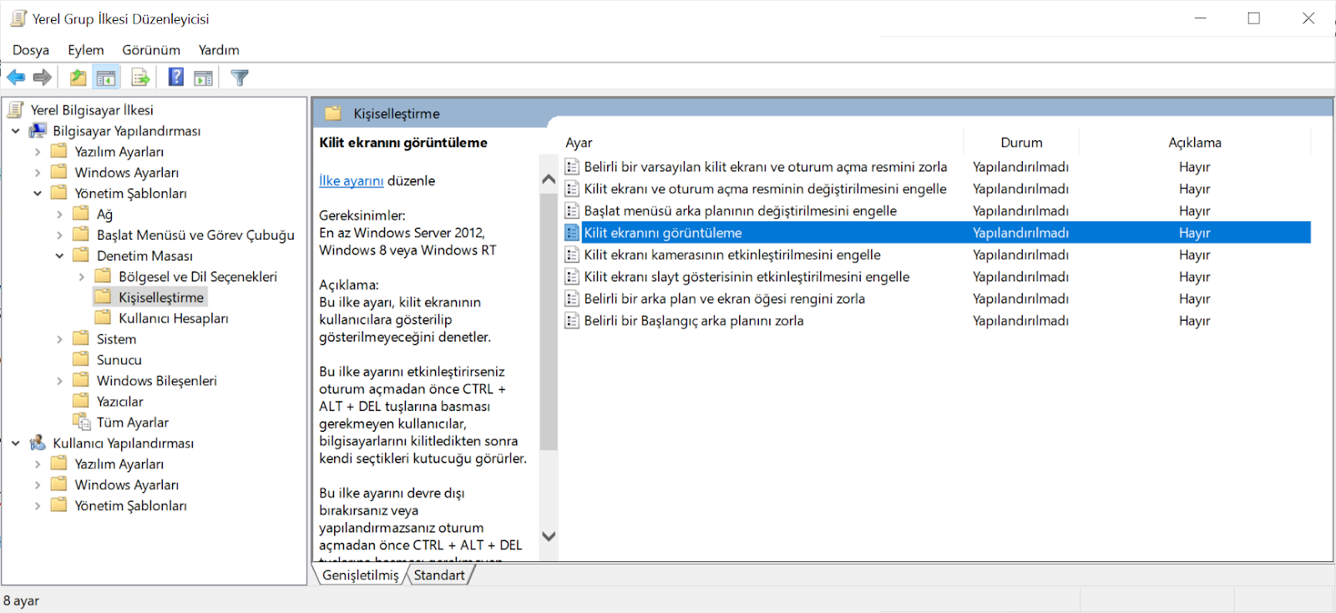Click the Yerel Bilgisayar İlkesi root icon
The height and width of the screenshot is (613, 1336).
[x=16, y=109]
